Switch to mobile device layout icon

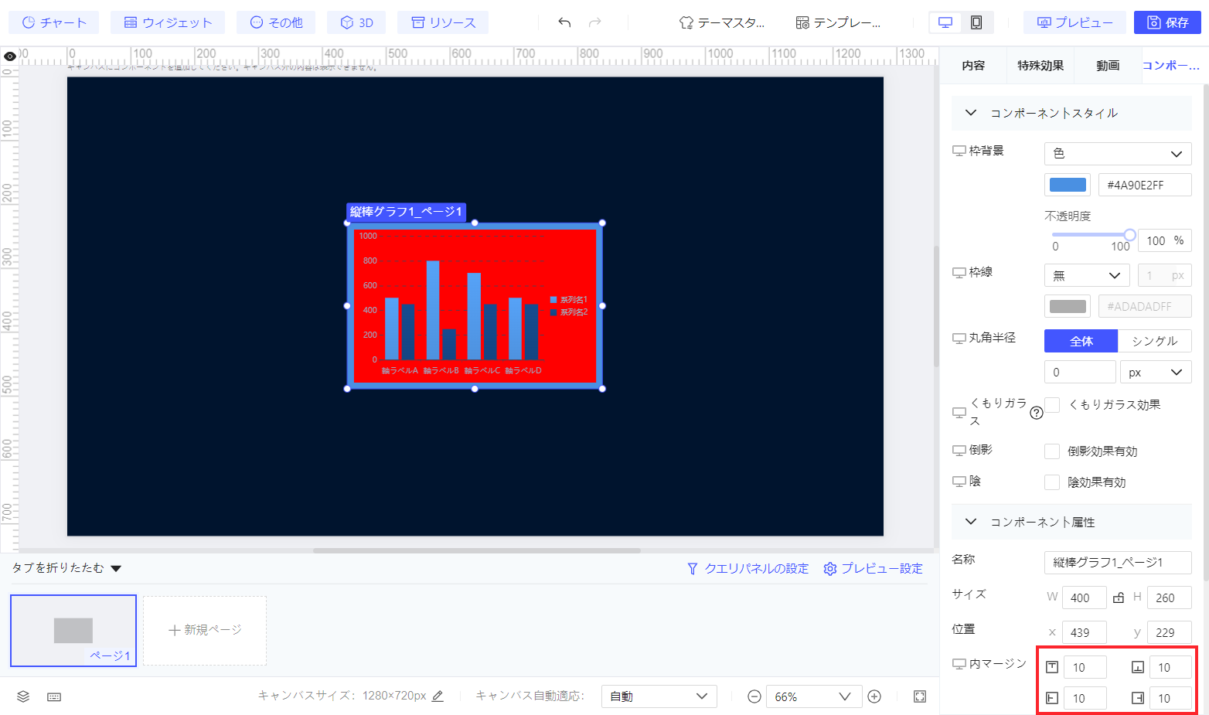976,22
